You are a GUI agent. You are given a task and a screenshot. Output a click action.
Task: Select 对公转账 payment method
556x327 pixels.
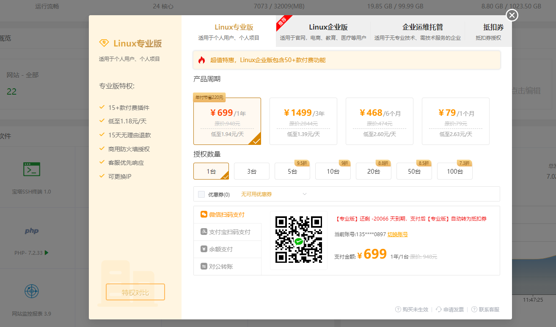[228, 267]
